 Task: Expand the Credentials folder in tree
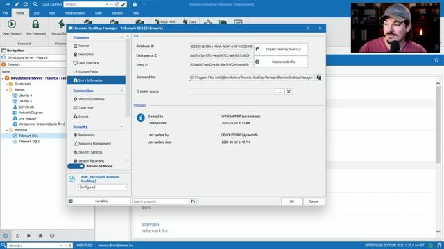7,84
